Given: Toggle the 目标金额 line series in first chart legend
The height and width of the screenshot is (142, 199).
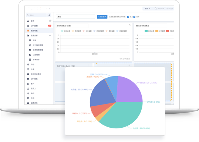Looking at the screenshot, I should tap(65, 31).
